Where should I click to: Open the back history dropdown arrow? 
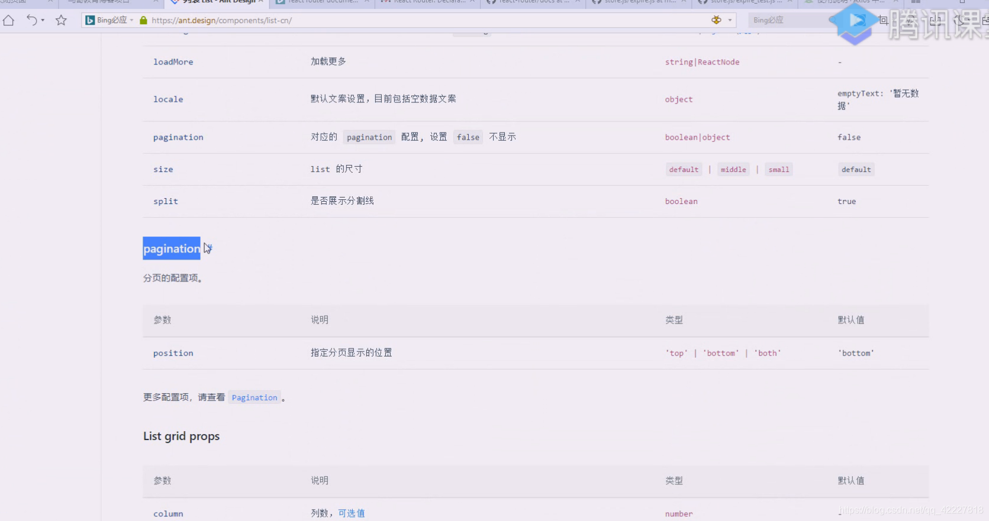(x=43, y=21)
